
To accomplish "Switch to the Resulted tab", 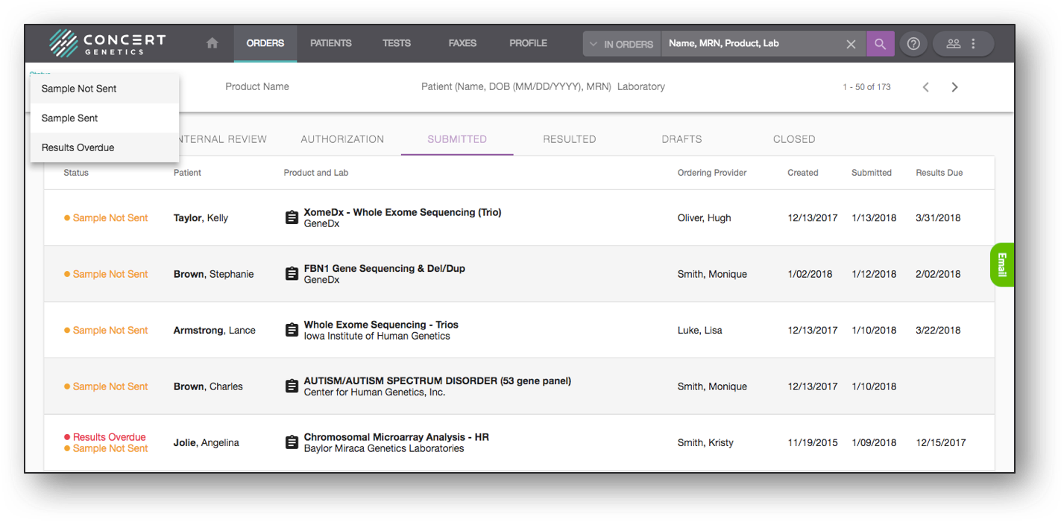I will [569, 139].
